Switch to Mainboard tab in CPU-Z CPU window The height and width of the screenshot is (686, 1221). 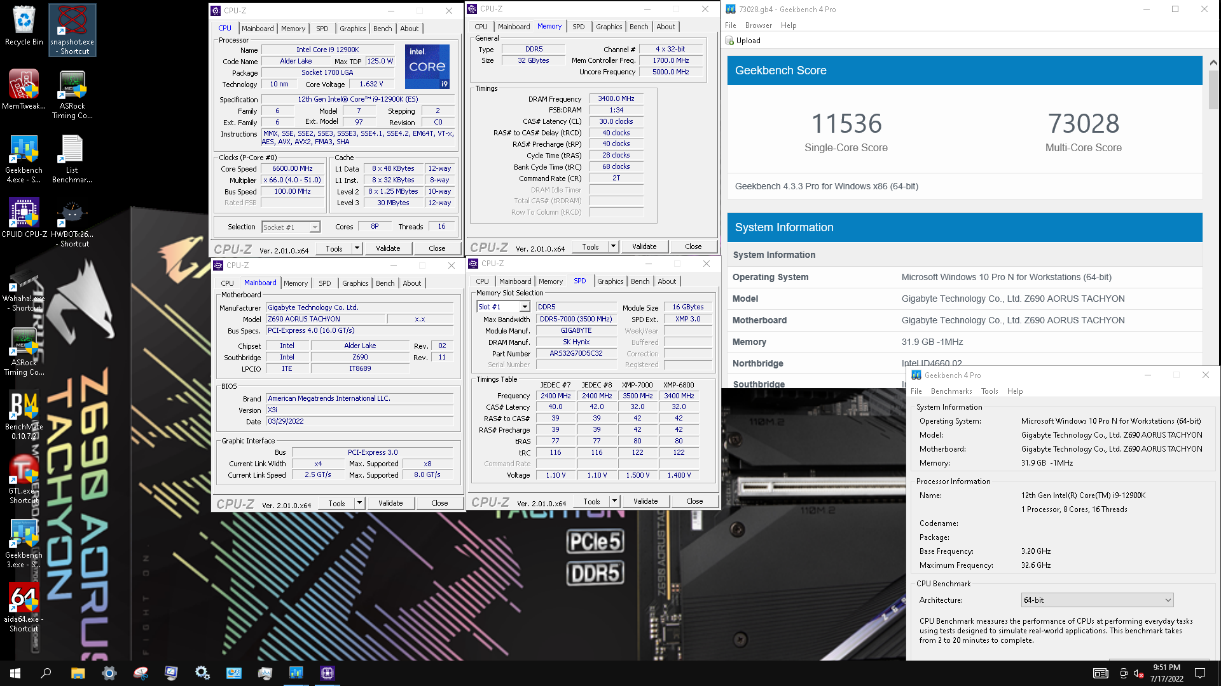tap(258, 29)
